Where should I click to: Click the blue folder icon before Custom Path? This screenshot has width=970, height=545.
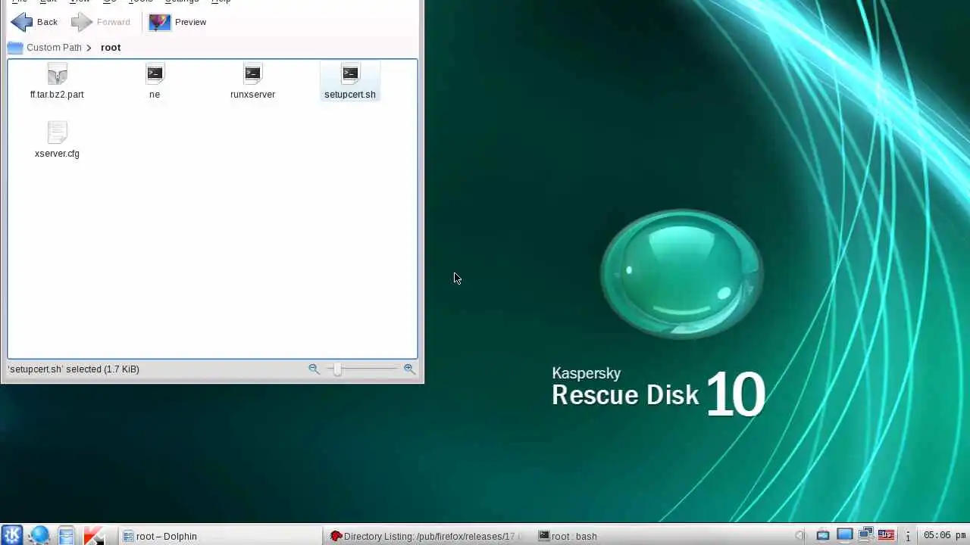coord(15,47)
